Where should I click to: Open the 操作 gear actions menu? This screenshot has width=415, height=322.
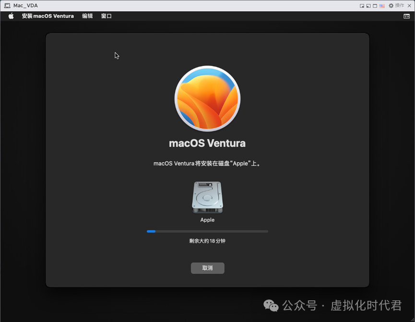click(x=396, y=6)
